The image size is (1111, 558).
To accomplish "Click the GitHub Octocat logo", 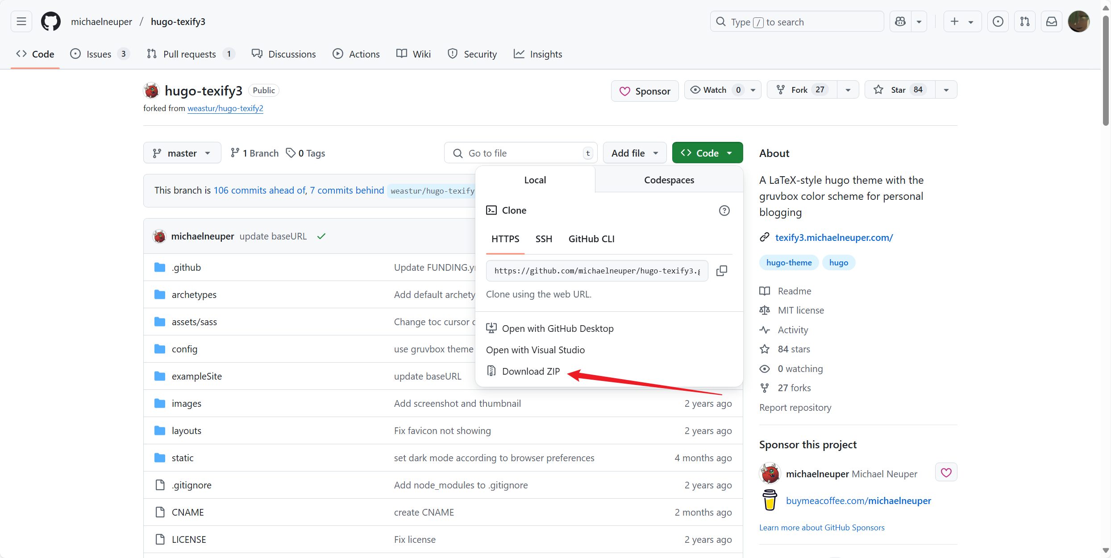I will 50,21.
